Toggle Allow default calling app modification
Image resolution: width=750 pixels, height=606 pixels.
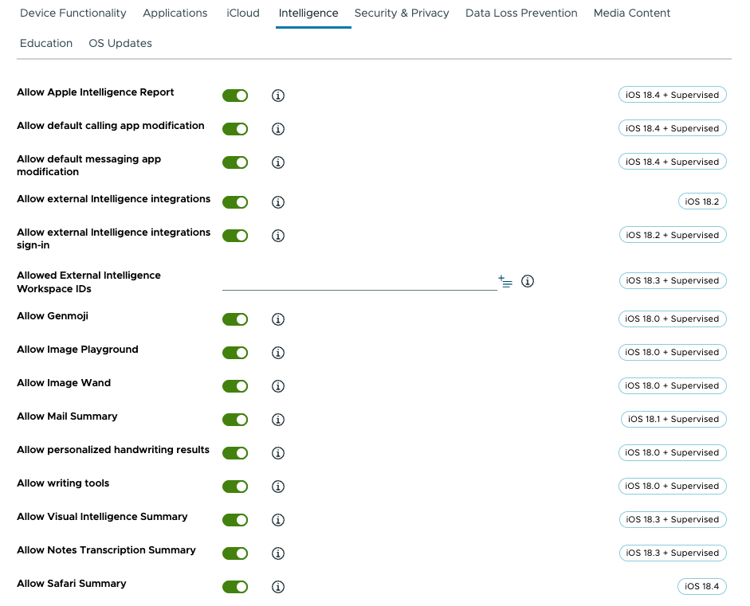(x=235, y=129)
